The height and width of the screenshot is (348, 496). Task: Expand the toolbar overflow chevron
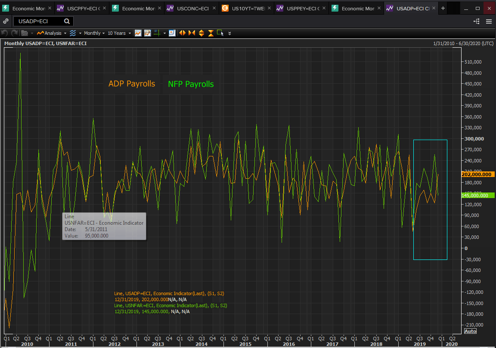click(x=230, y=33)
